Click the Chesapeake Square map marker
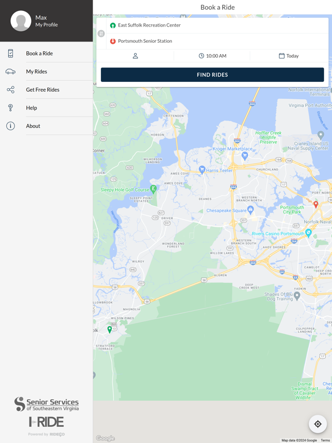The image size is (332, 443). click(x=250, y=209)
